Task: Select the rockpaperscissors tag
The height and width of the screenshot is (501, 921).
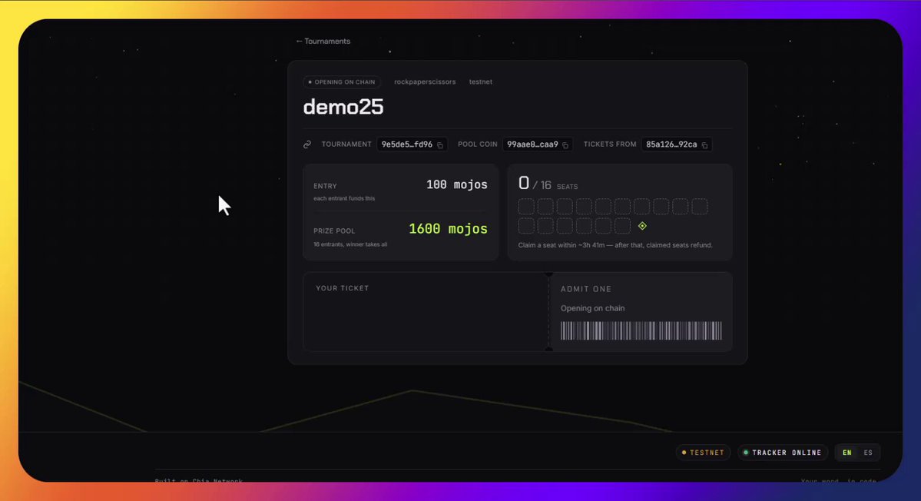Action: 425,81
